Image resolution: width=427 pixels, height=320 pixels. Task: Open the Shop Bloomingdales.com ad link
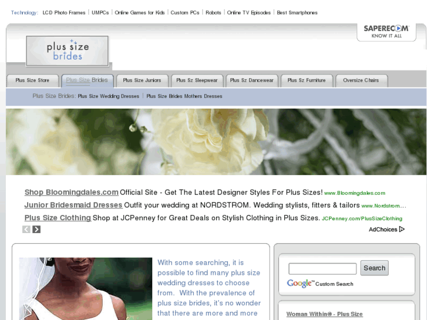click(71, 192)
